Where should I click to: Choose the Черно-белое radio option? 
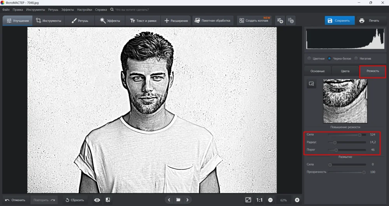coord(329,59)
